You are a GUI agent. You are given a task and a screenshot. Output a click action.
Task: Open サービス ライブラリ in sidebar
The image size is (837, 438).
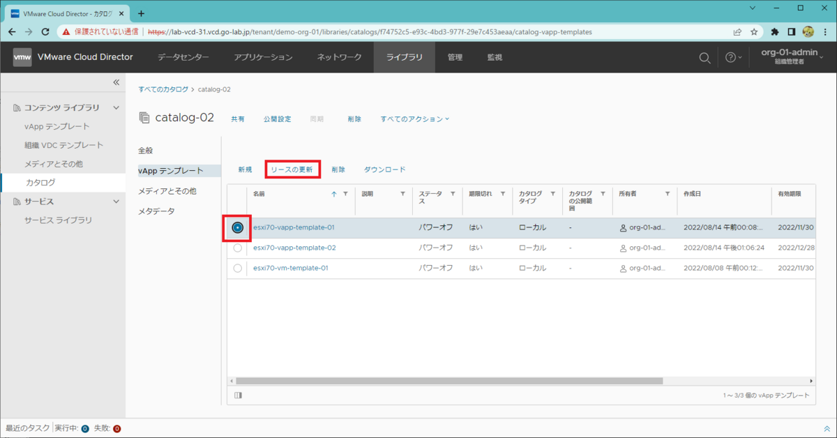pyautogui.click(x=58, y=220)
